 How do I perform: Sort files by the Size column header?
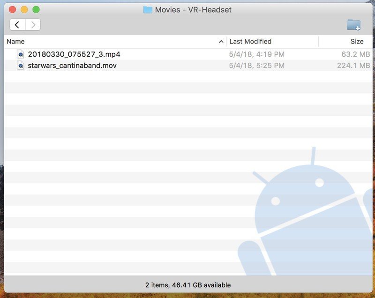coord(357,41)
